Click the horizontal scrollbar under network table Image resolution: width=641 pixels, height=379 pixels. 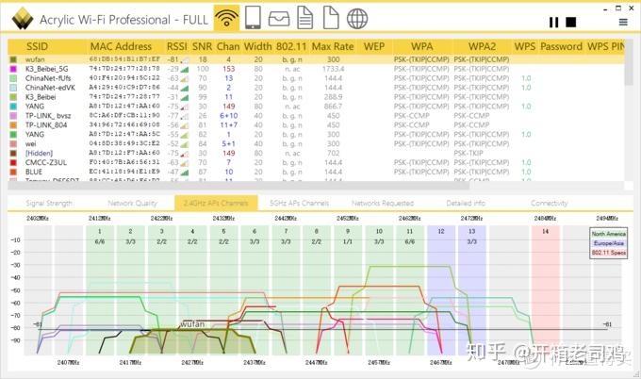(238, 186)
